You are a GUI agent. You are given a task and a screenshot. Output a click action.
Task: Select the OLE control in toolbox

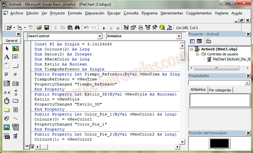coord(7,136)
